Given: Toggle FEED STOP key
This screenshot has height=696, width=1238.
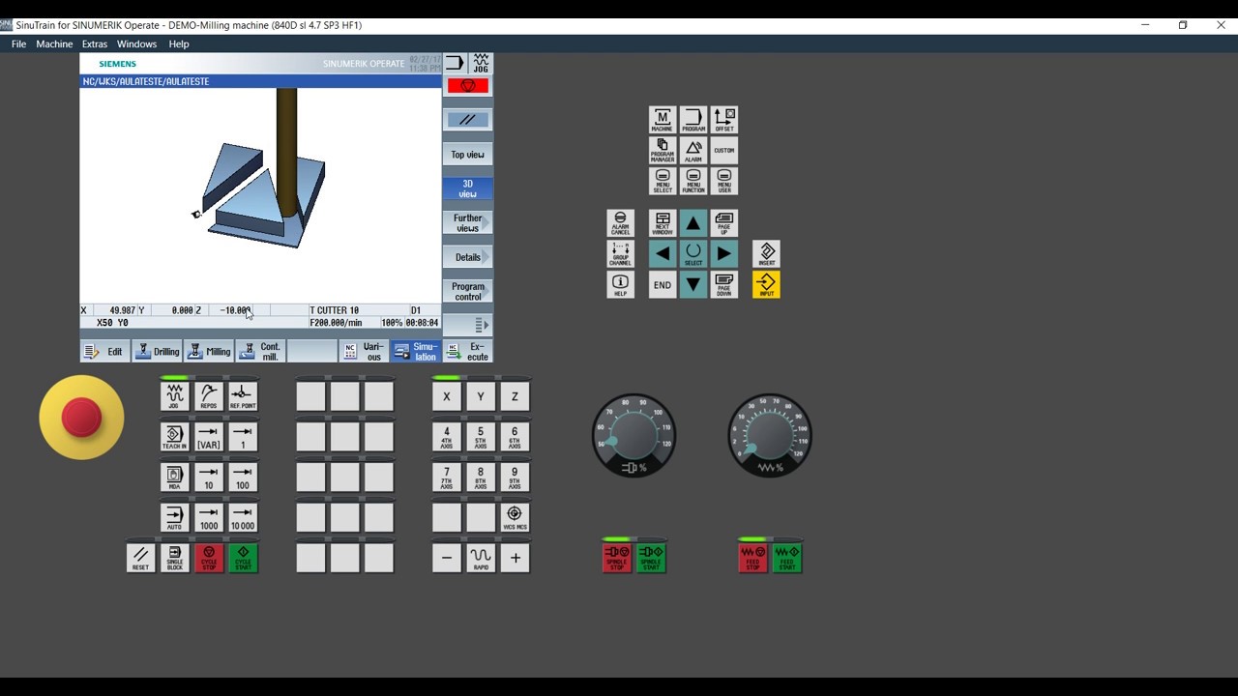Looking at the screenshot, I should [x=752, y=558].
